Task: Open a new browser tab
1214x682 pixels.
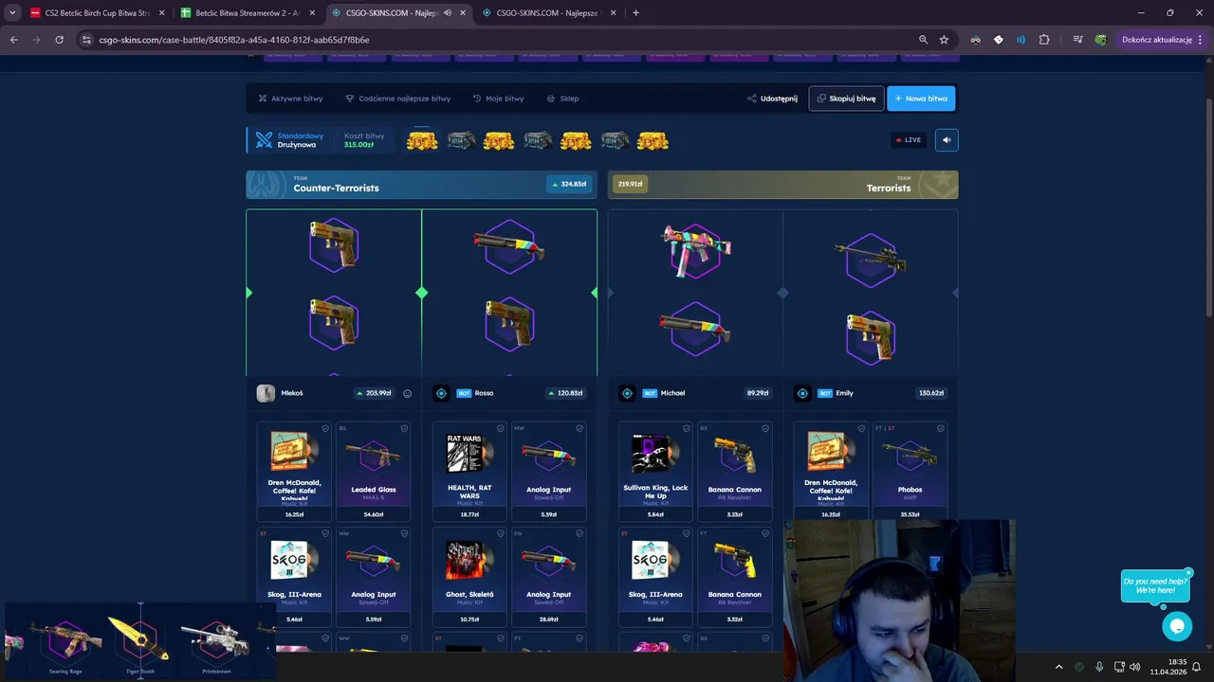Action: click(x=635, y=13)
